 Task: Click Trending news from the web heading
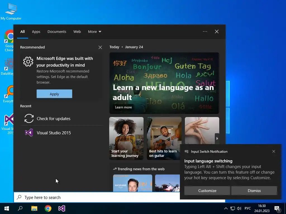click(x=139, y=169)
